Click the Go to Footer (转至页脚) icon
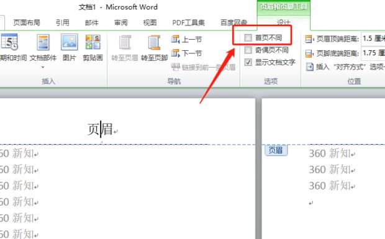This screenshot has width=385, height=239. (154, 42)
